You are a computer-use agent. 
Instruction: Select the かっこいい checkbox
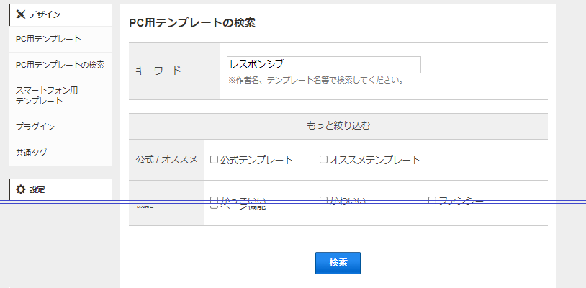[214, 200]
